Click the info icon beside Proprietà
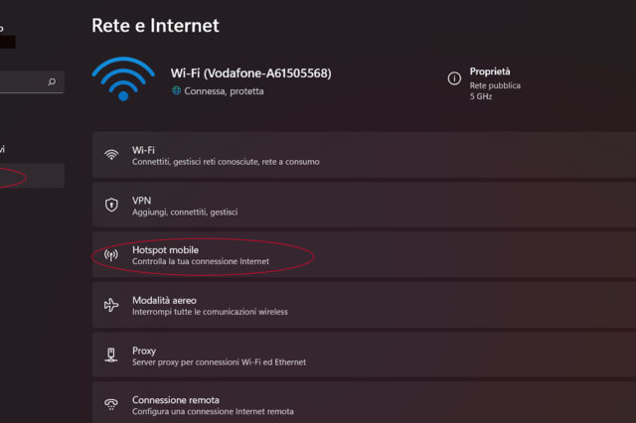 click(x=454, y=77)
